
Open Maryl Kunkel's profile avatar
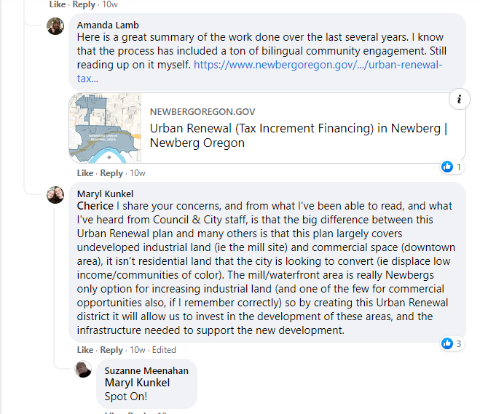point(55,195)
